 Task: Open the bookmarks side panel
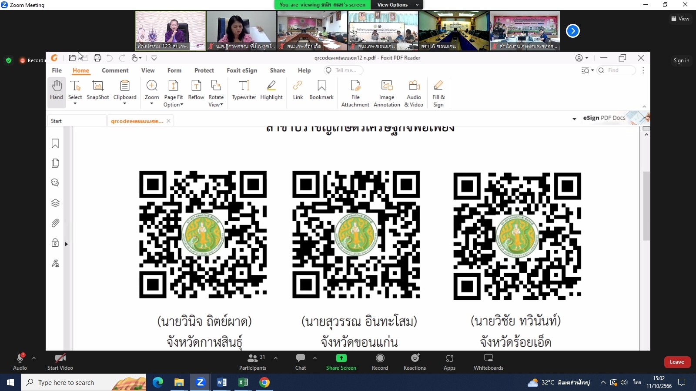55,143
